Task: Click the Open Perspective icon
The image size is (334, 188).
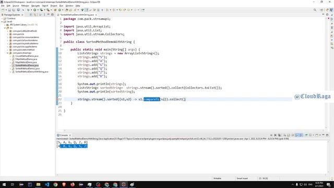Action: [x=322, y=10]
